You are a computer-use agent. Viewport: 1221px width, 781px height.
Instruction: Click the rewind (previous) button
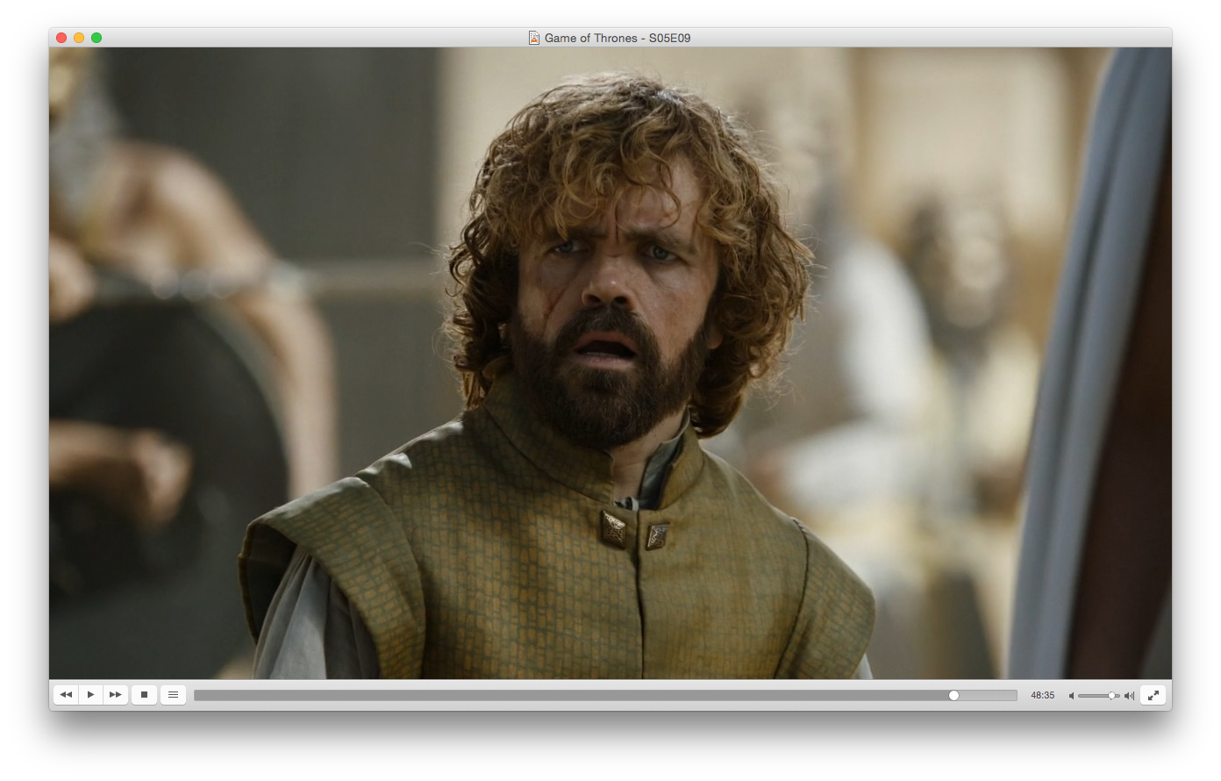pos(66,695)
